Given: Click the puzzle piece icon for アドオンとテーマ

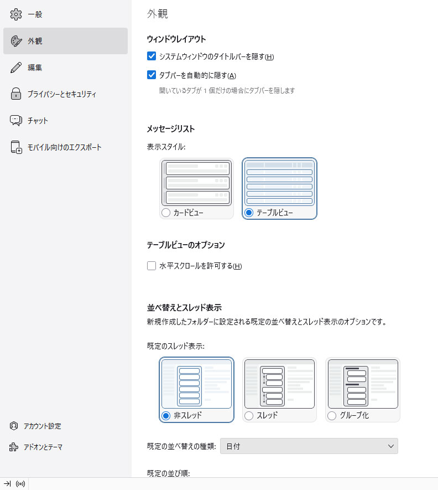Looking at the screenshot, I should (x=14, y=447).
